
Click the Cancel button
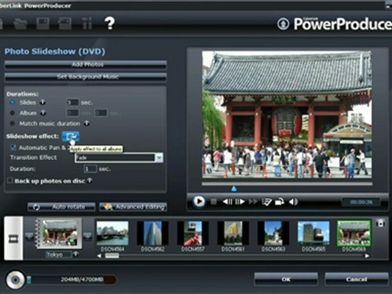click(356, 279)
